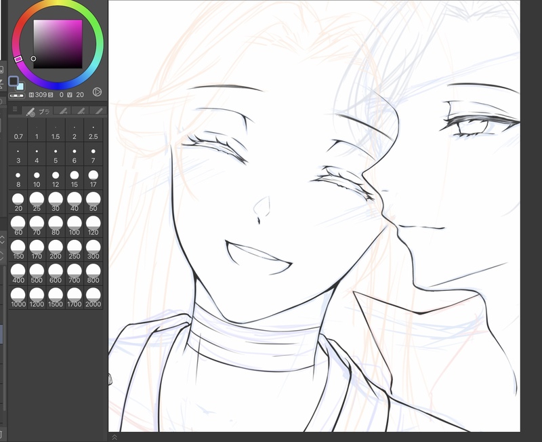
Task: Use brush size 150
Action: click(x=18, y=249)
